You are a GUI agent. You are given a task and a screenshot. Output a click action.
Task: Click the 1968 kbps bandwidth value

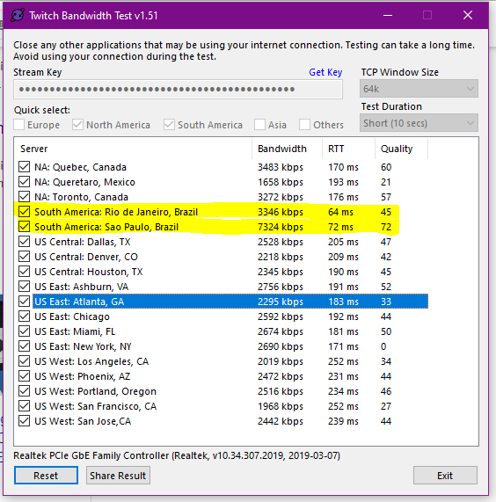pyautogui.click(x=281, y=406)
